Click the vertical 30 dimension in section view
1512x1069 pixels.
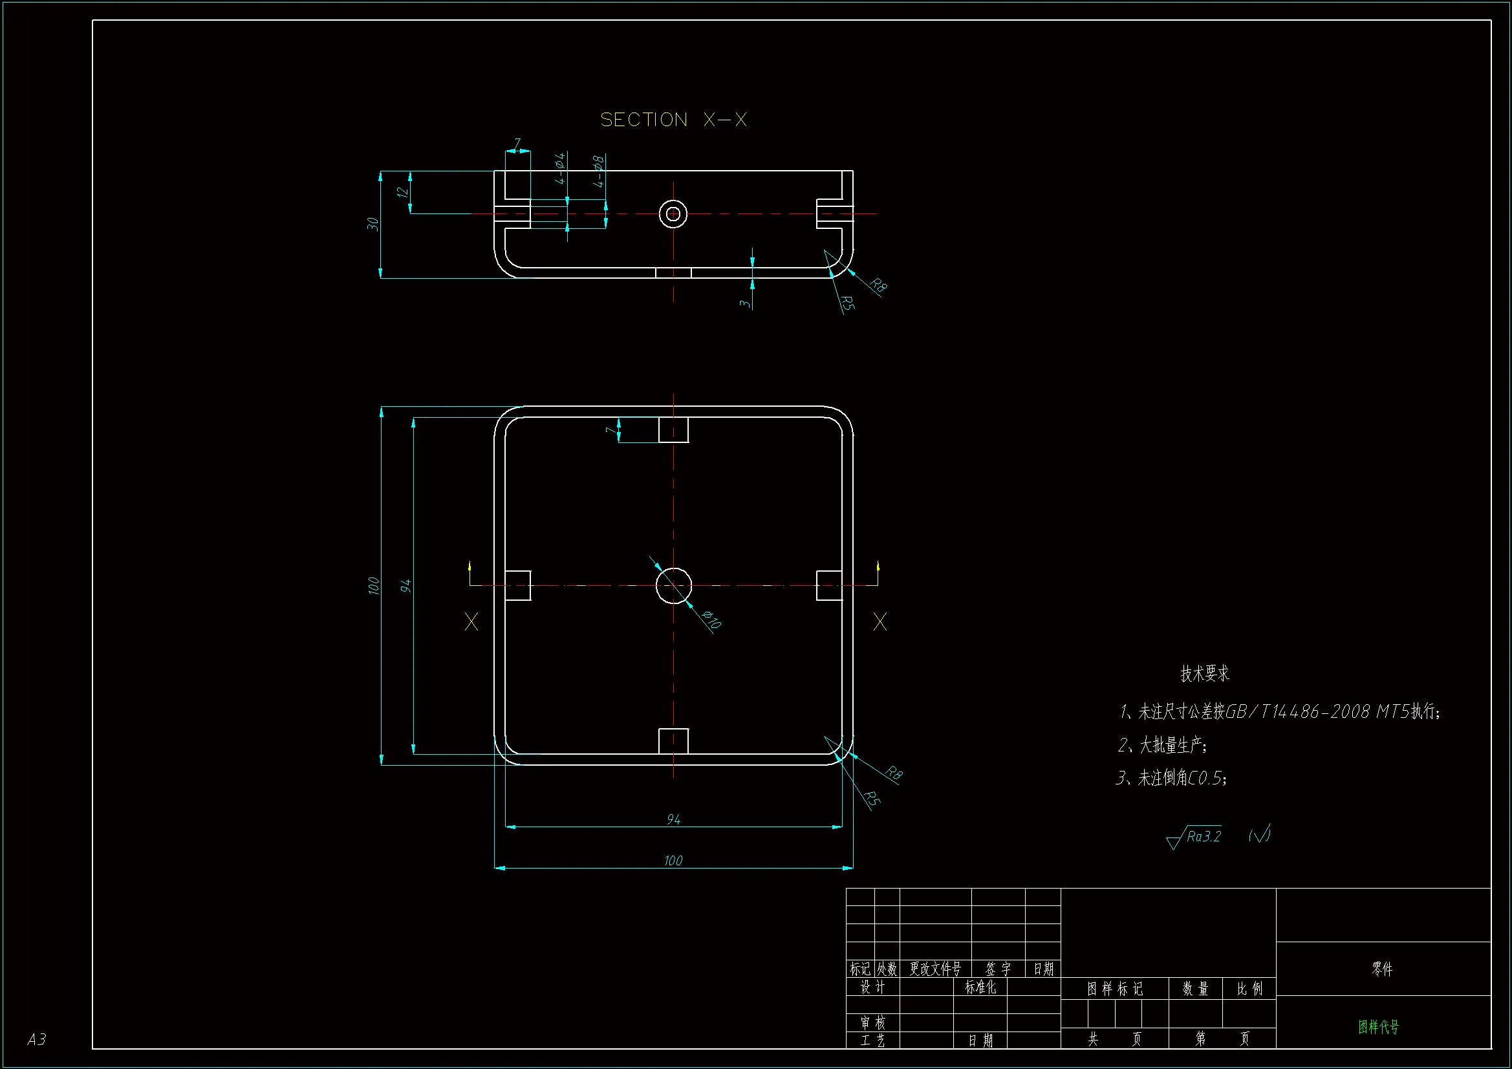pyautogui.click(x=373, y=224)
